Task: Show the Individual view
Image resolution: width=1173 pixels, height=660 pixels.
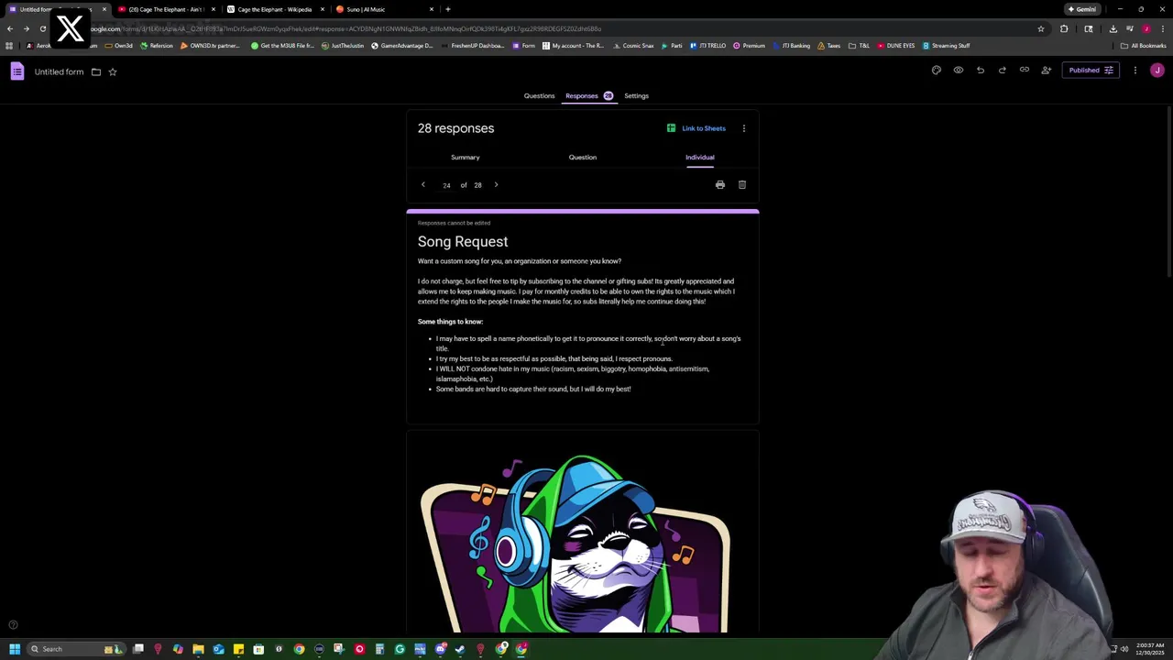Action: (700, 157)
